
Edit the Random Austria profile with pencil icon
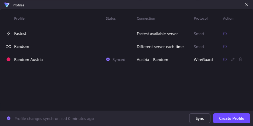(233, 59)
